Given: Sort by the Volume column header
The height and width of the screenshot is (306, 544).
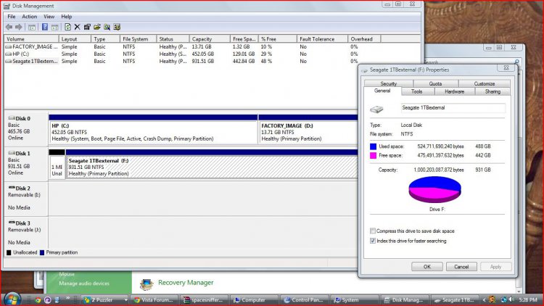Looking at the screenshot, I should coord(32,39).
